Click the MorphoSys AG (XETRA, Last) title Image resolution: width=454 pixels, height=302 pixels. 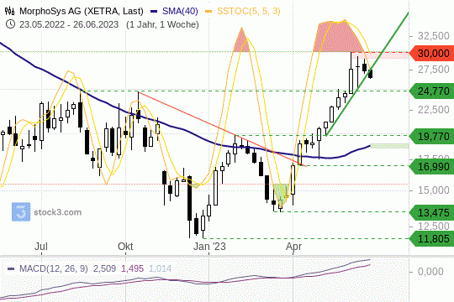pyautogui.click(x=82, y=11)
